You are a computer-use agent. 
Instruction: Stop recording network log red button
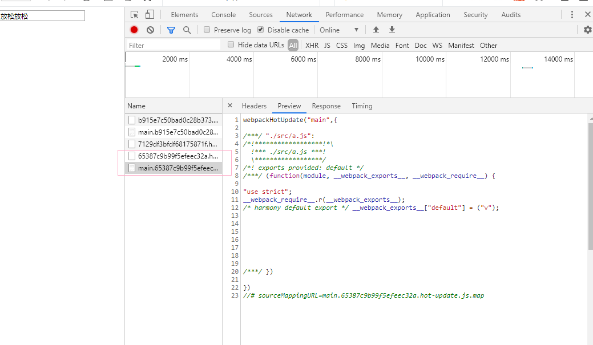click(x=134, y=30)
